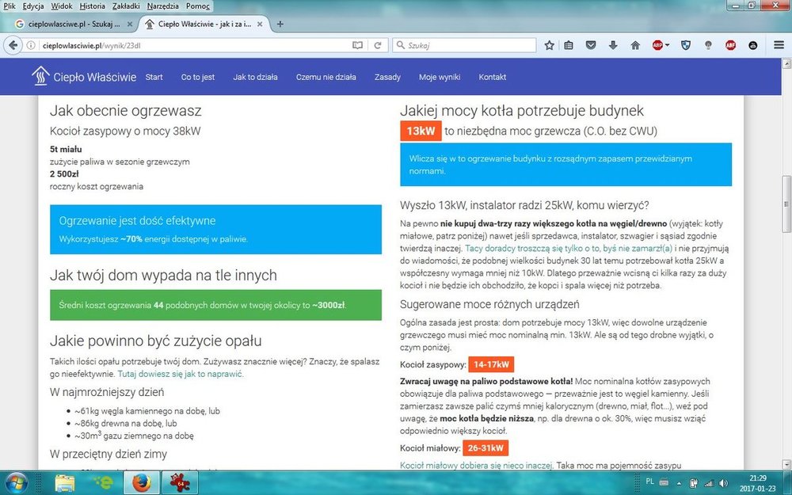Viewport: 792px width, 495px height.
Task: Open the Firefox hamburger menu
Action: [x=779, y=46]
